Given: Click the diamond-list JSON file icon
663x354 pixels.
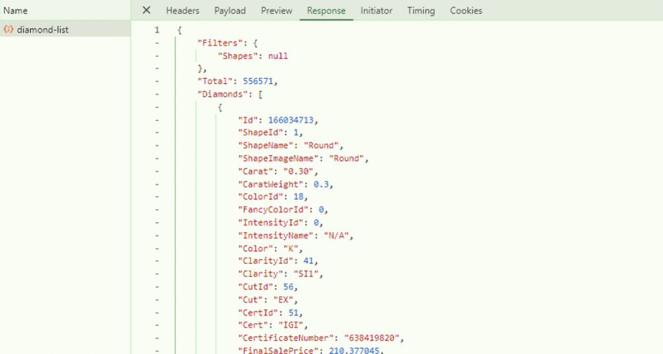Looking at the screenshot, I should tap(8, 29).
